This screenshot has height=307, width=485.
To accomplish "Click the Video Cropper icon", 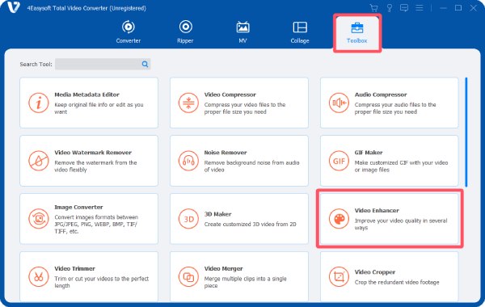I will [339, 276].
